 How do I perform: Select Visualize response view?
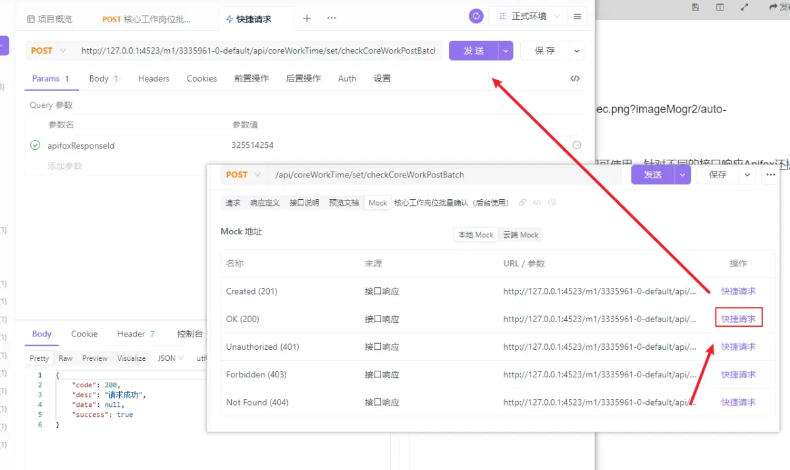click(x=132, y=358)
